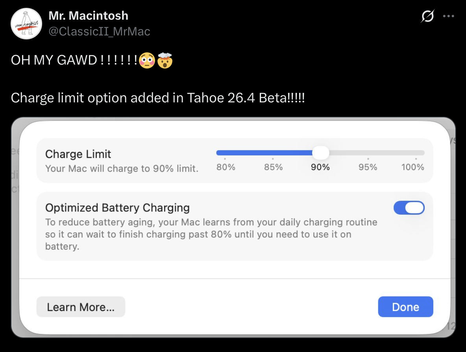This screenshot has height=352, width=466.
Task: Select the 90% label under slider
Action: coord(320,167)
